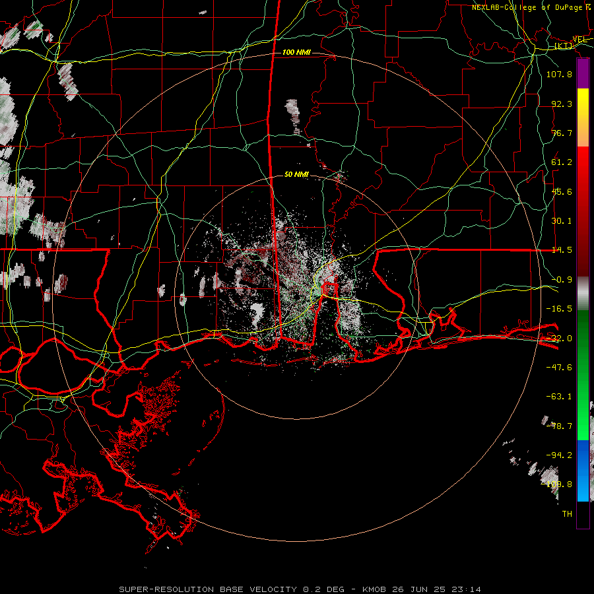The image size is (594, 594).
Task: Select the -94.2 scale value
Action: point(559,455)
